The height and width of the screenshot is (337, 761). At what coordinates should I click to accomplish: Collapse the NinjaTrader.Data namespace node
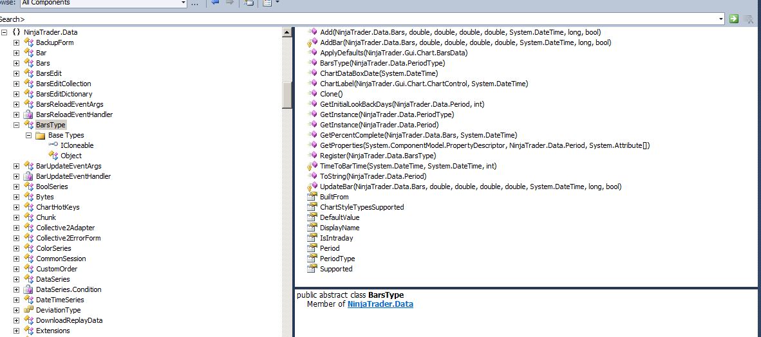[x=5, y=33]
